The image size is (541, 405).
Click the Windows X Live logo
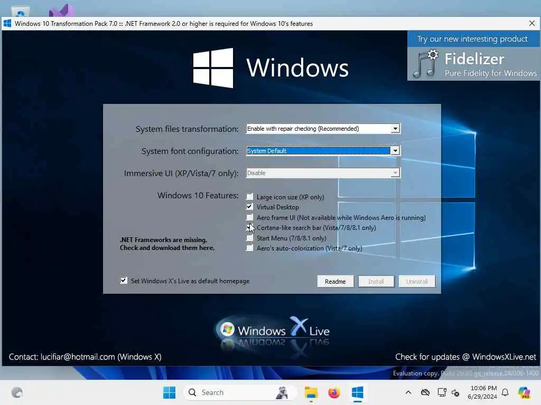tap(272, 332)
